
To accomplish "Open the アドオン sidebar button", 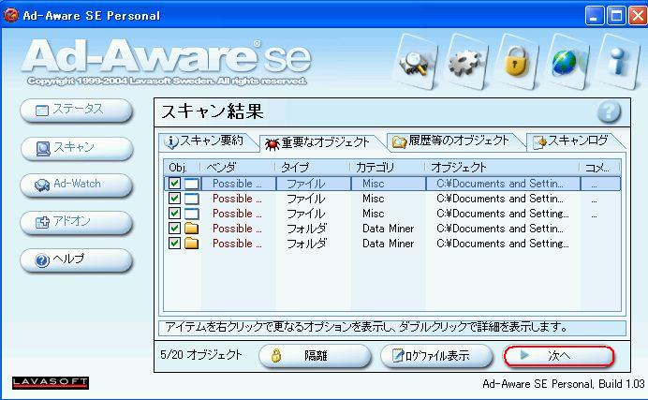I will 77,222.
